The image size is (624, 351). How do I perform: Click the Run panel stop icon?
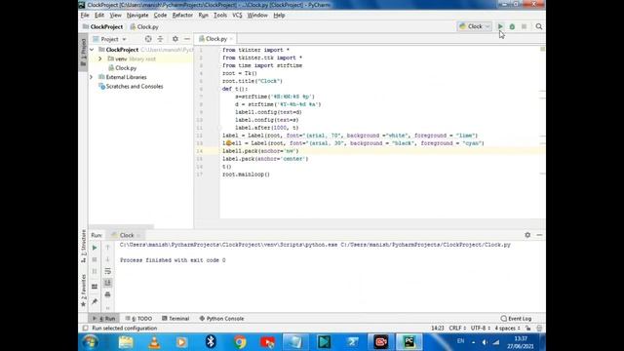[95, 259]
